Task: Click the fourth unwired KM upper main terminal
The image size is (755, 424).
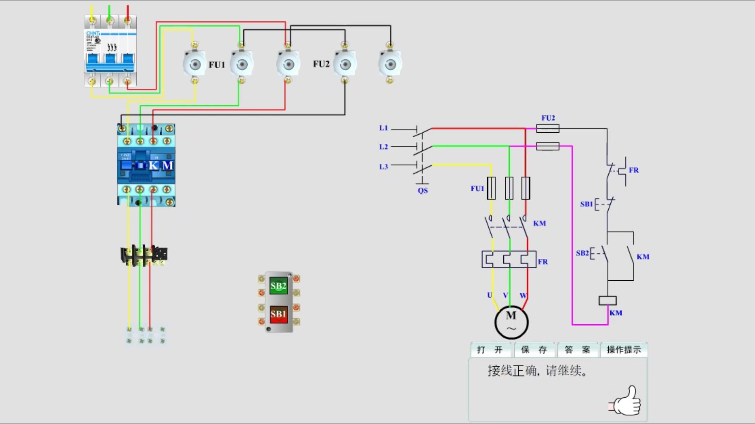Action: (167, 141)
